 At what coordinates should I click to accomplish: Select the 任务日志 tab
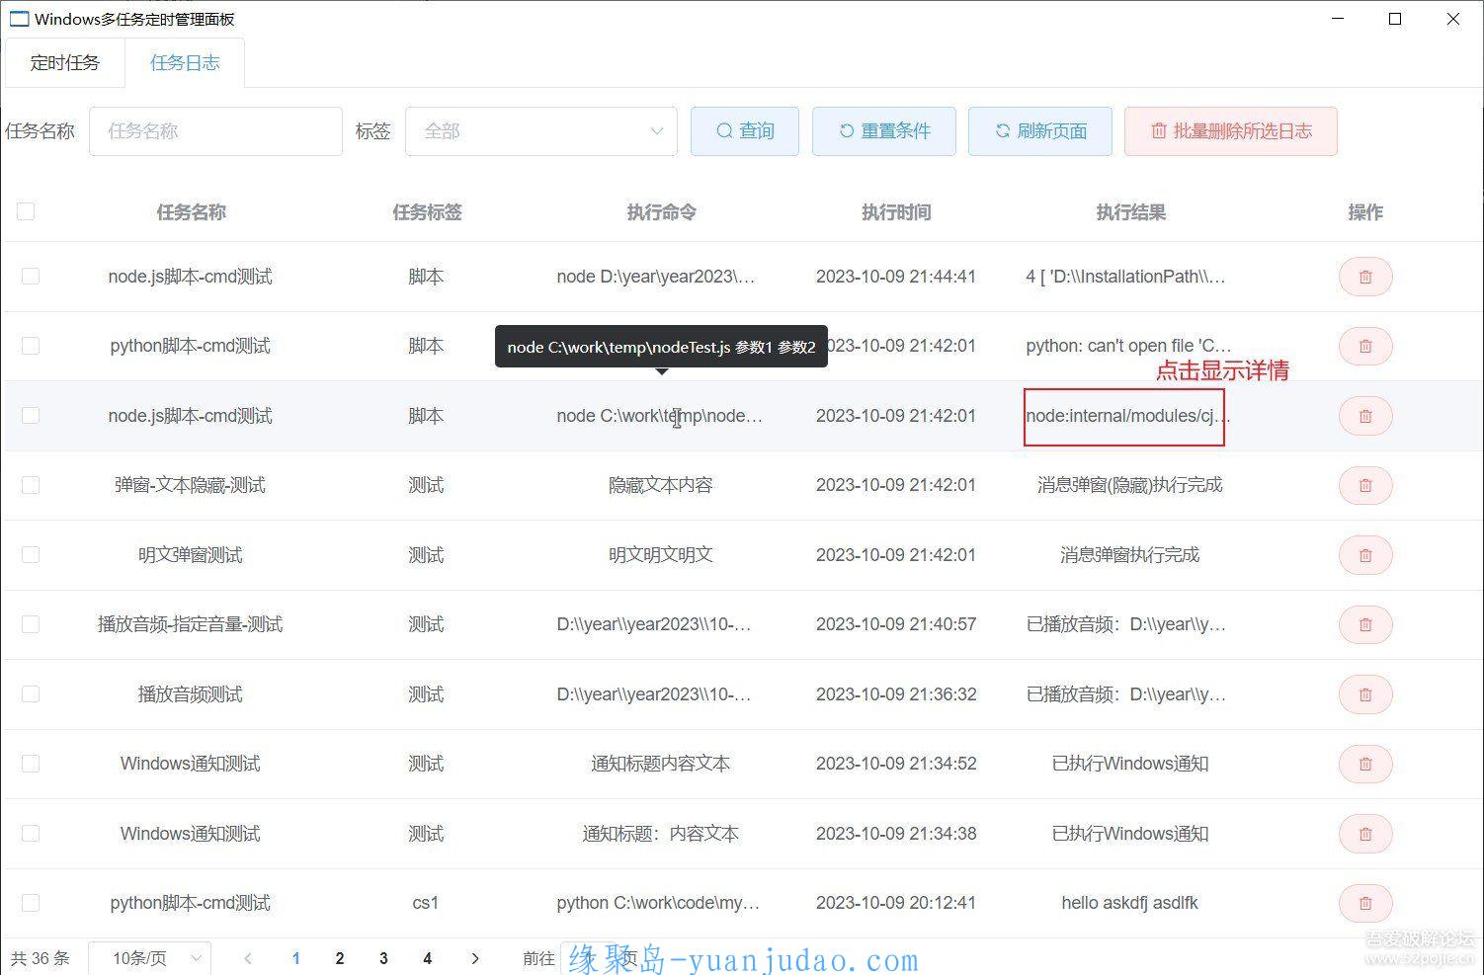[185, 63]
